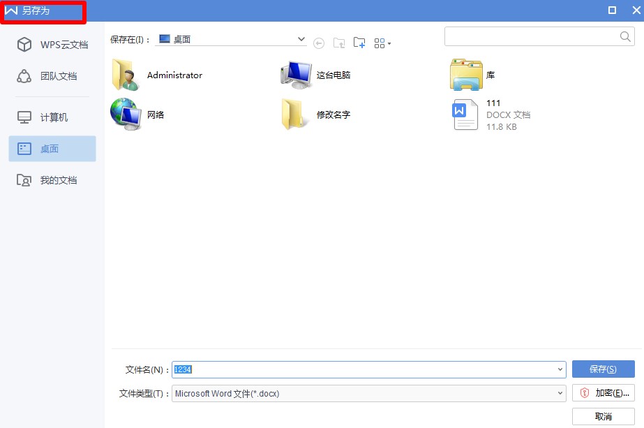Select the 111 DOCX document icon
The image size is (644, 428).
click(x=465, y=115)
